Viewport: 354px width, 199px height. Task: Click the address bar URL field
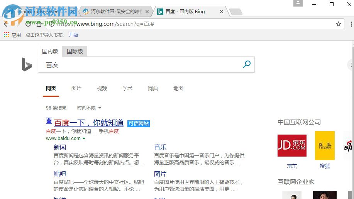194,24
